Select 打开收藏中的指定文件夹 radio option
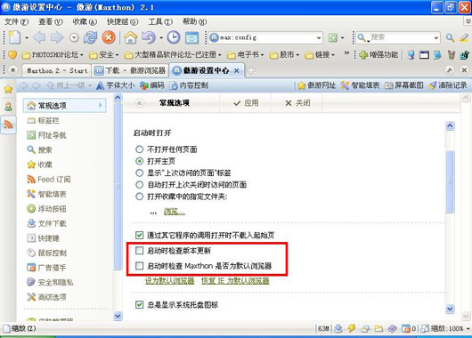The width and height of the screenshot is (472, 338). point(139,197)
